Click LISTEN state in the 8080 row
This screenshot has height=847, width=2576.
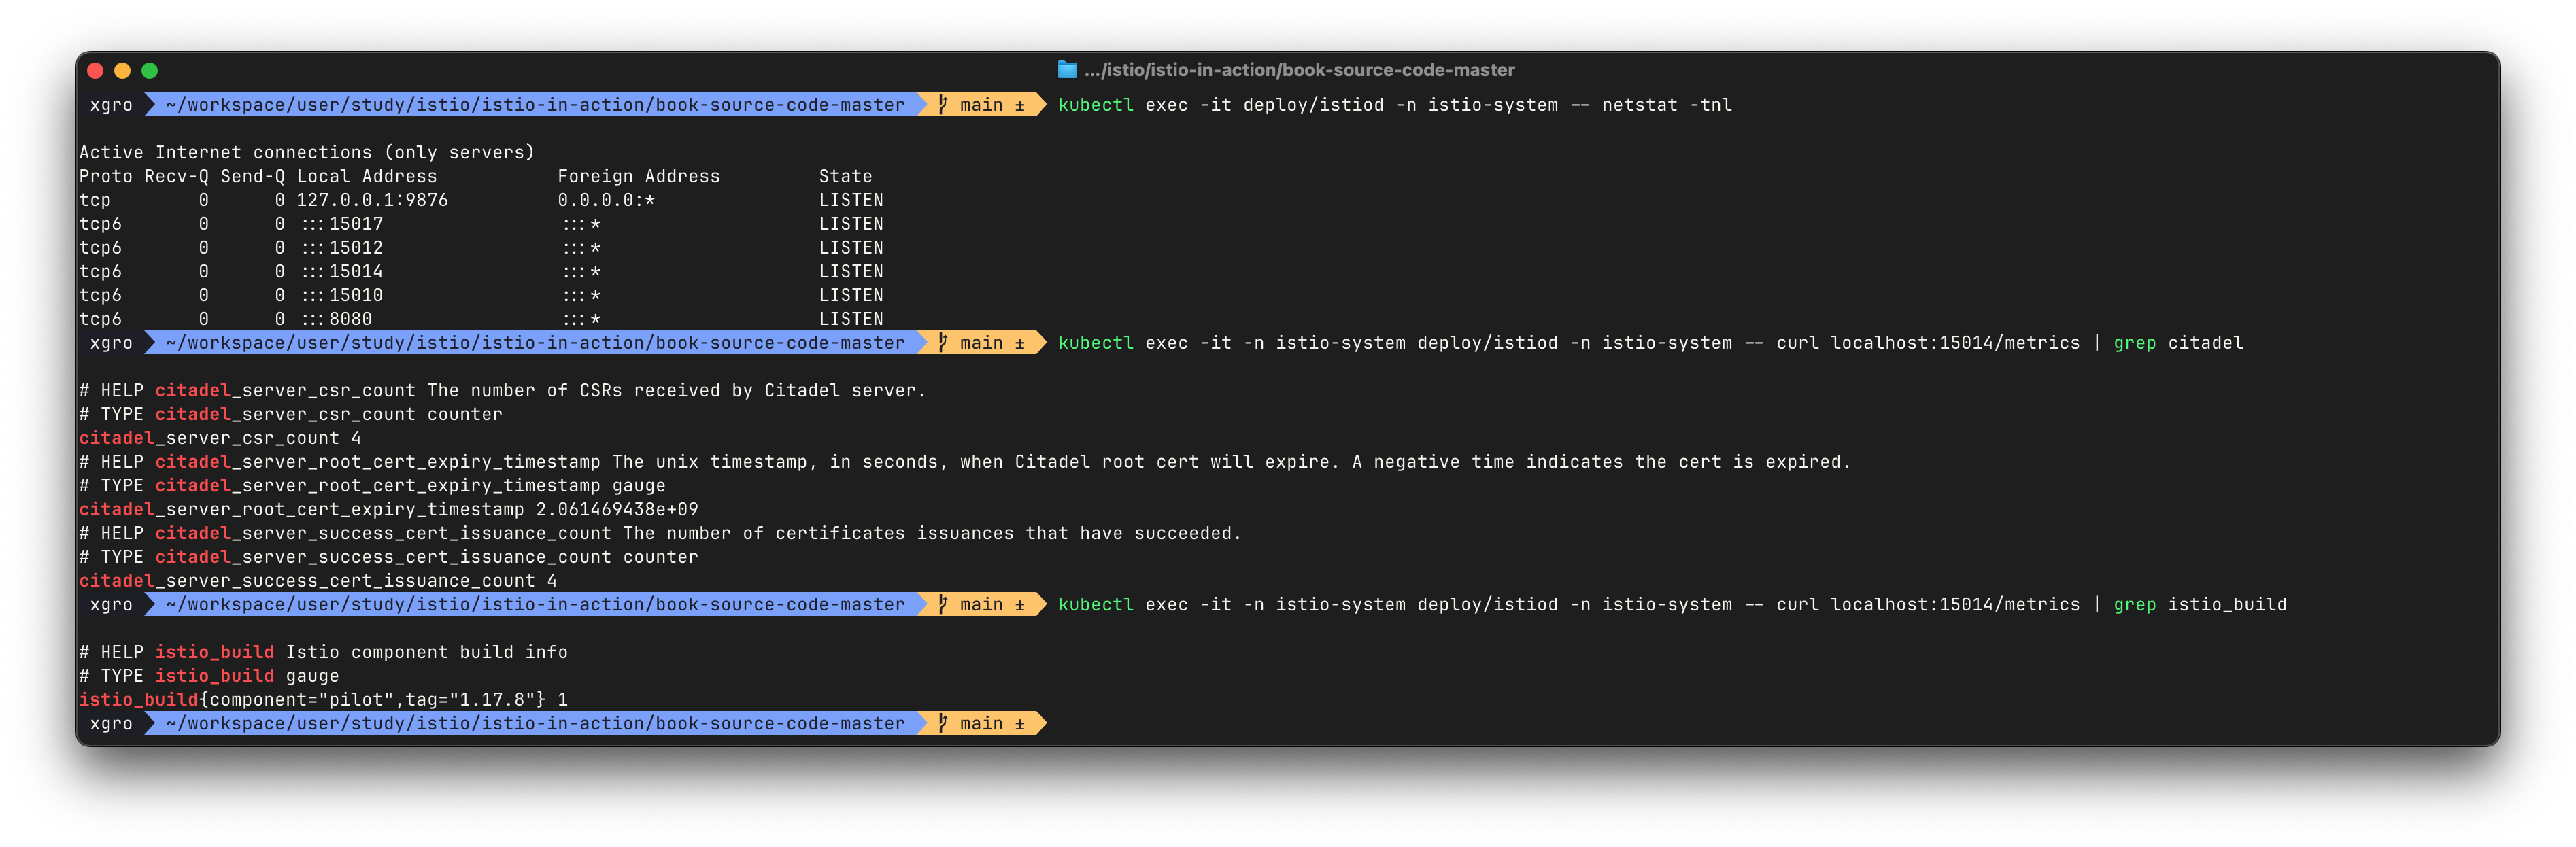[x=851, y=320]
